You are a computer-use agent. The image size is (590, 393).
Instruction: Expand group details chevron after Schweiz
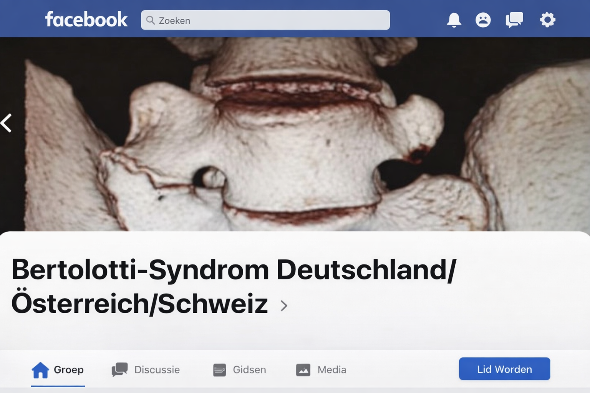(x=284, y=305)
